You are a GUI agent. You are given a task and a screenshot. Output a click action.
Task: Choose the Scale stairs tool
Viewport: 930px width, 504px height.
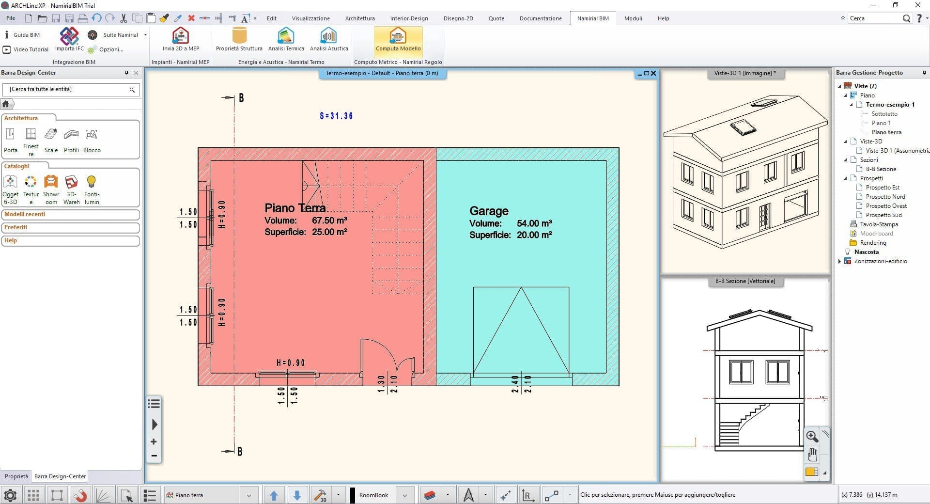(x=51, y=135)
